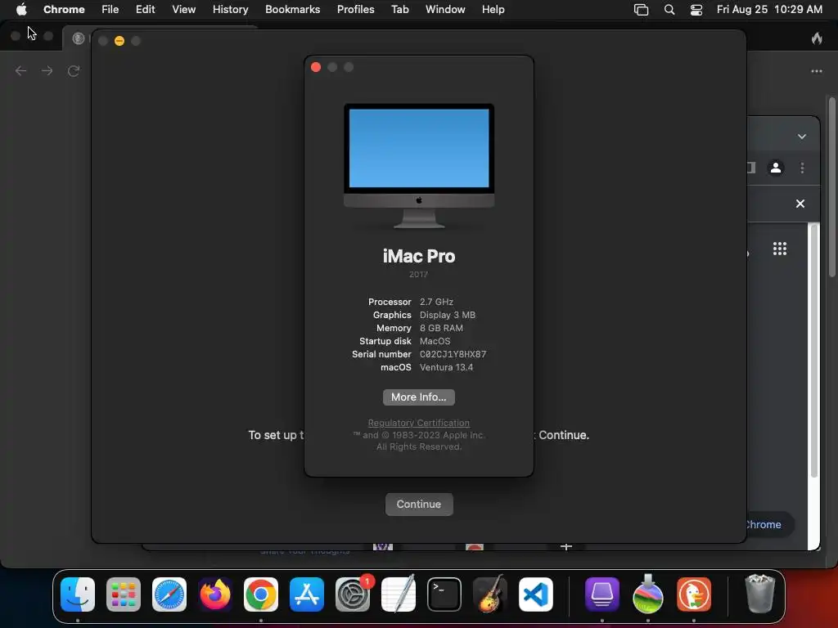
Task: Launch Terminal from the dock
Action: [x=444, y=594]
